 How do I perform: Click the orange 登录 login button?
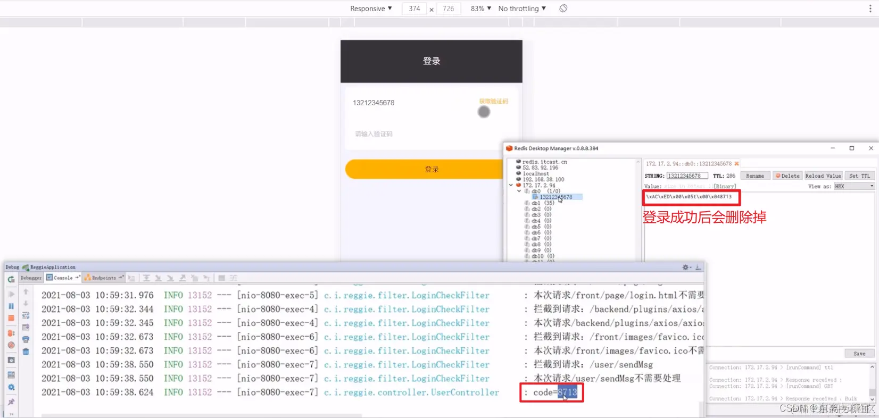click(432, 169)
